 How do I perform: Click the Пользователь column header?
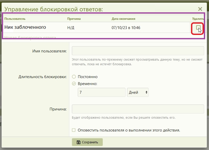point(15,19)
